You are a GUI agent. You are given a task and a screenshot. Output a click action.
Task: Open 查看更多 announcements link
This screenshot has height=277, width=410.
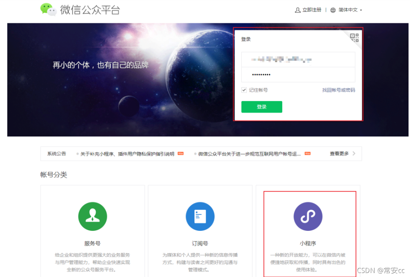pyautogui.click(x=339, y=153)
